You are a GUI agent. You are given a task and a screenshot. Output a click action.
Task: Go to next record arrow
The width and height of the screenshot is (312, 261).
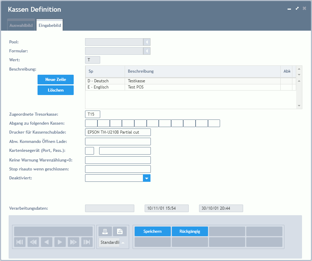(x=60, y=242)
